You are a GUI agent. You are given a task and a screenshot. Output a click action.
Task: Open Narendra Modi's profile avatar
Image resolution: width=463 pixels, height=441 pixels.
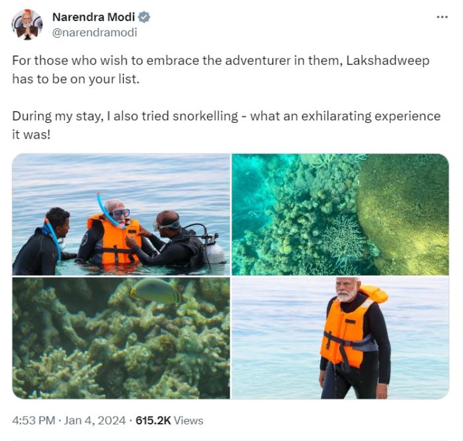point(27,24)
